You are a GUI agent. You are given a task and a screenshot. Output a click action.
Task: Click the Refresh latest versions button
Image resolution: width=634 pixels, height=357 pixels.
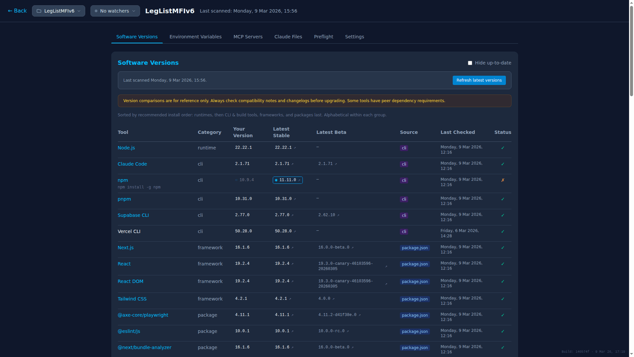click(479, 80)
